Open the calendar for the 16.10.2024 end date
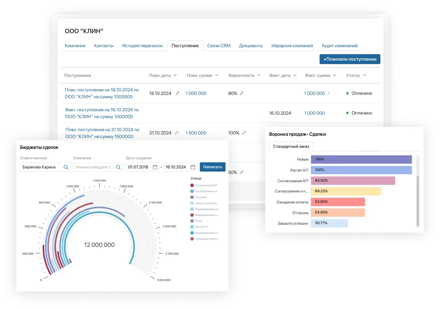Screen dimensions: 446x309 pos(193,167)
